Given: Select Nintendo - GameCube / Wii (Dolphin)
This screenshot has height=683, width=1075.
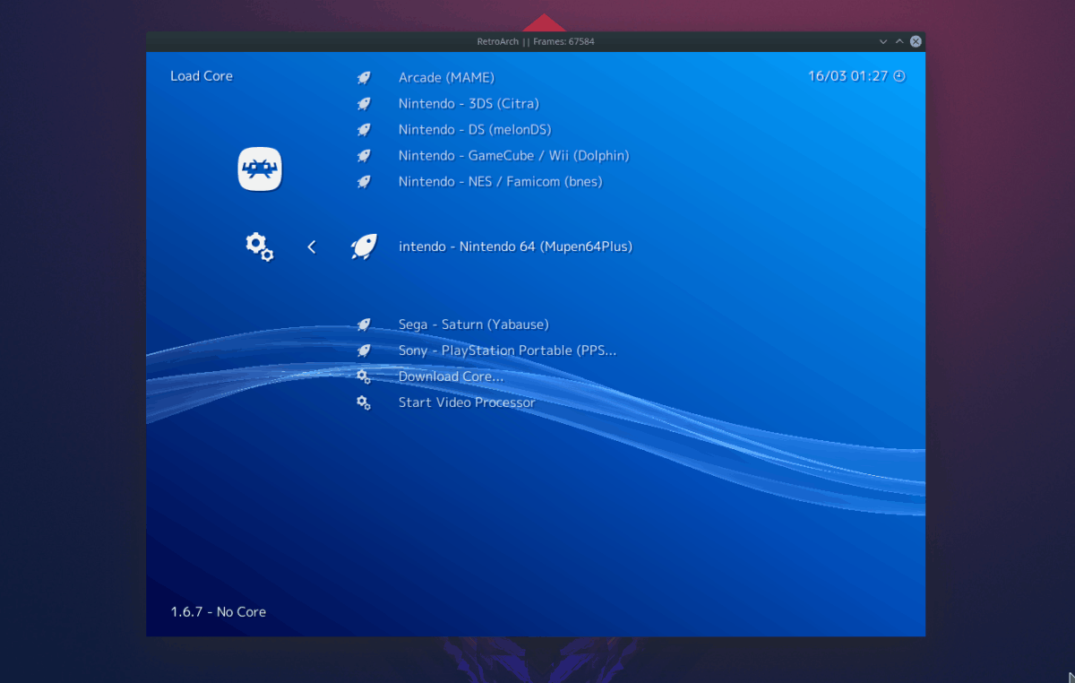Looking at the screenshot, I should click(514, 156).
